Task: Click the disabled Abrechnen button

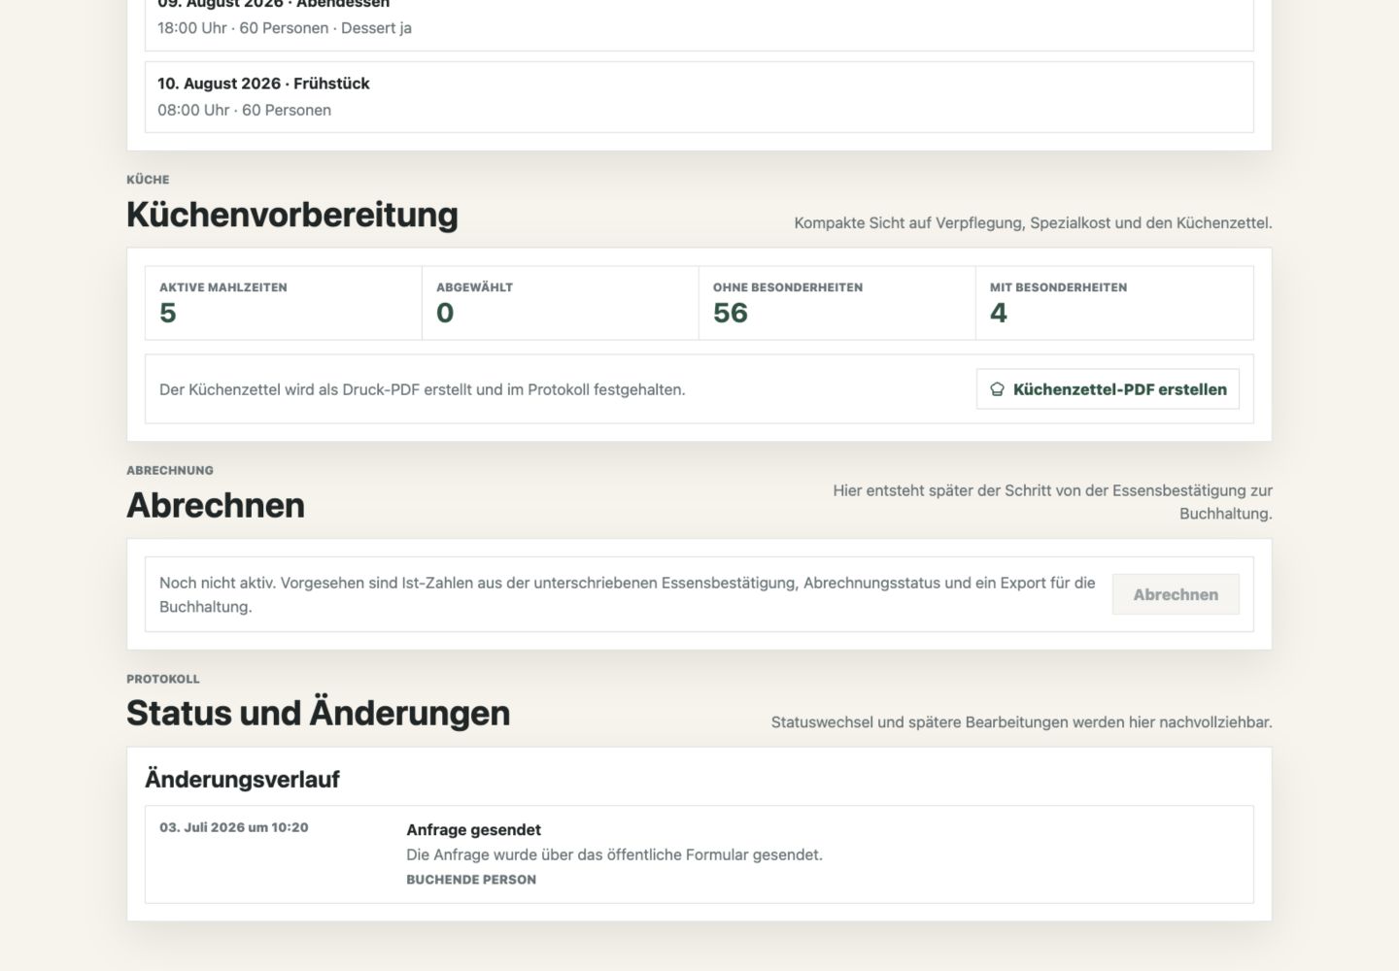Action: pos(1176,594)
